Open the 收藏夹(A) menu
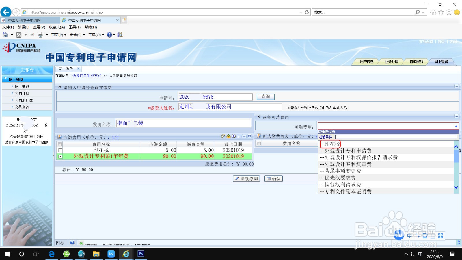This screenshot has width=462, height=260. click(x=57, y=27)
